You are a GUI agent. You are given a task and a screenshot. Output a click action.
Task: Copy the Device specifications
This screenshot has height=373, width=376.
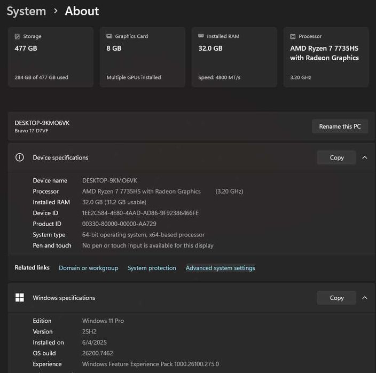[336, 157]
